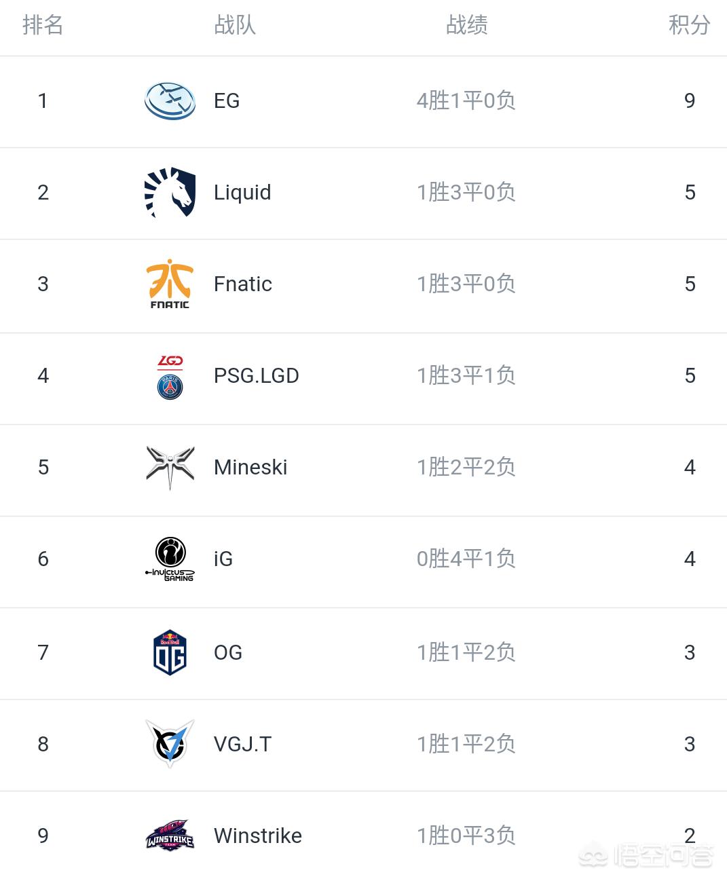The image size is (727, 881).
Task: Open the Liquid team name link
Action: pos(242,192)
